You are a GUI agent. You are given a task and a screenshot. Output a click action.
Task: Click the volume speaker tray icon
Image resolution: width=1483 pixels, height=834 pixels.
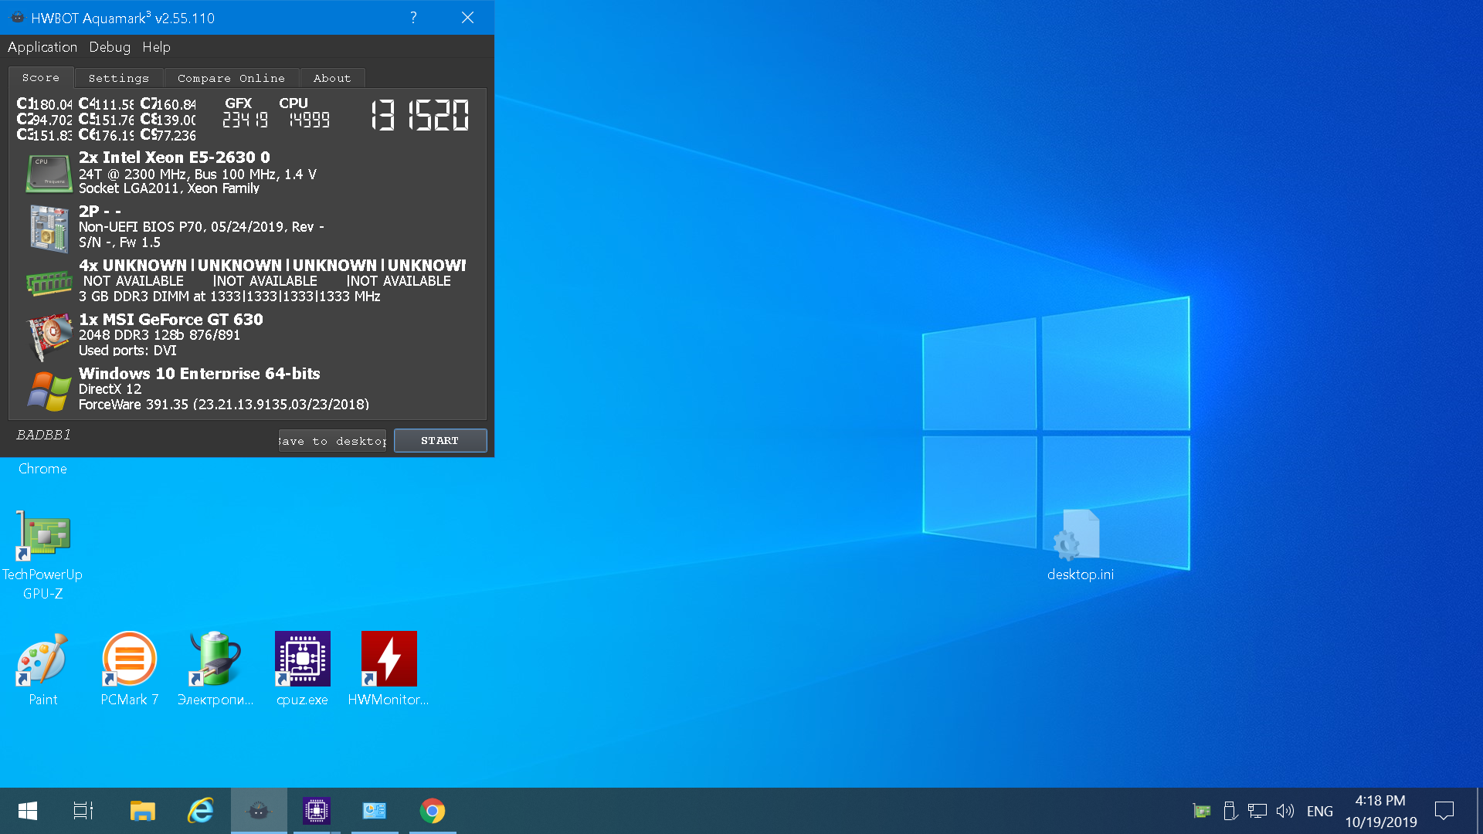[x=1285, y=811]
